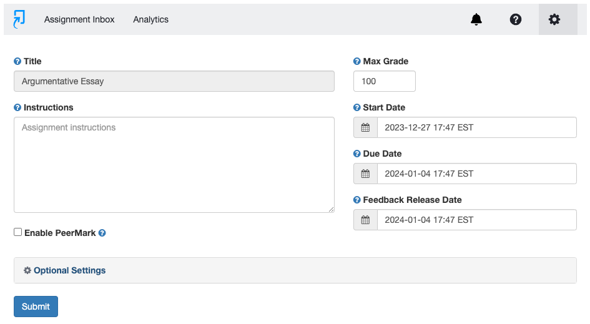Click the Feedback Release Date label

coord(412,200)
